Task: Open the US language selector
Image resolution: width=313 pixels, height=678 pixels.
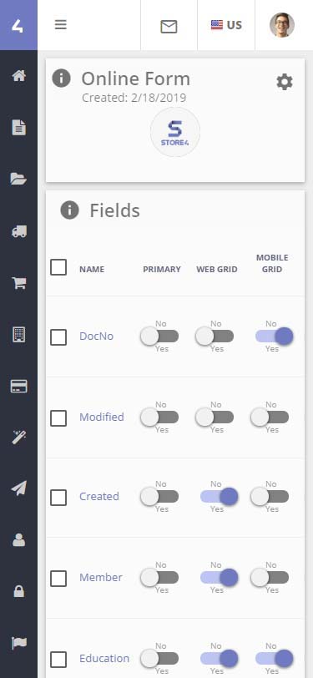Action: [226, 25]
